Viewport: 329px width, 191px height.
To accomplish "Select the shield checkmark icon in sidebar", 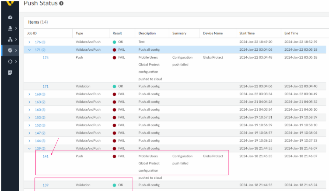I will point(10,50).
